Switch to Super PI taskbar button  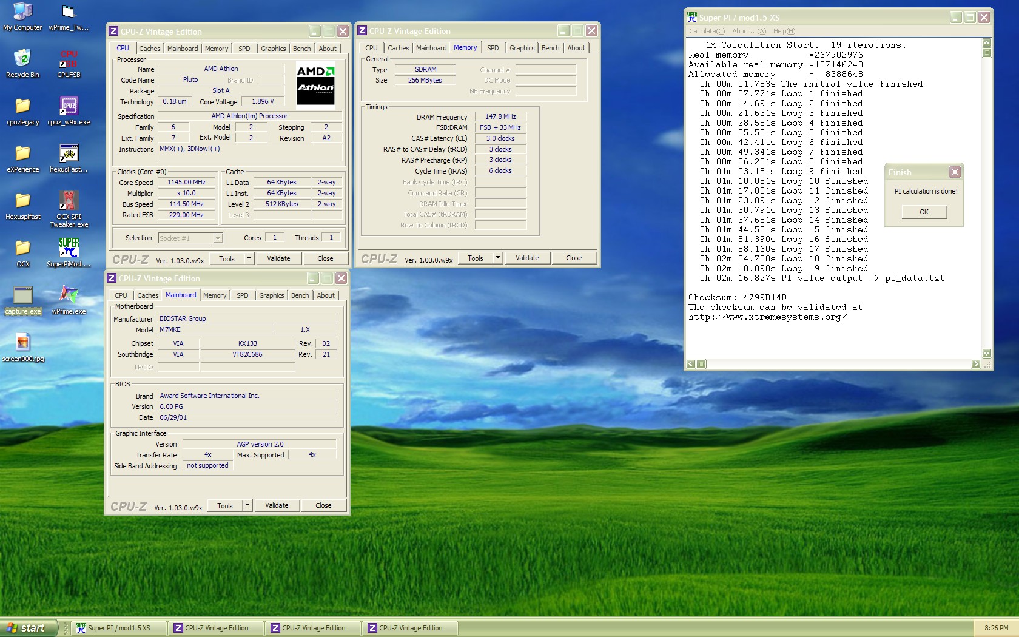click(118, 628)
